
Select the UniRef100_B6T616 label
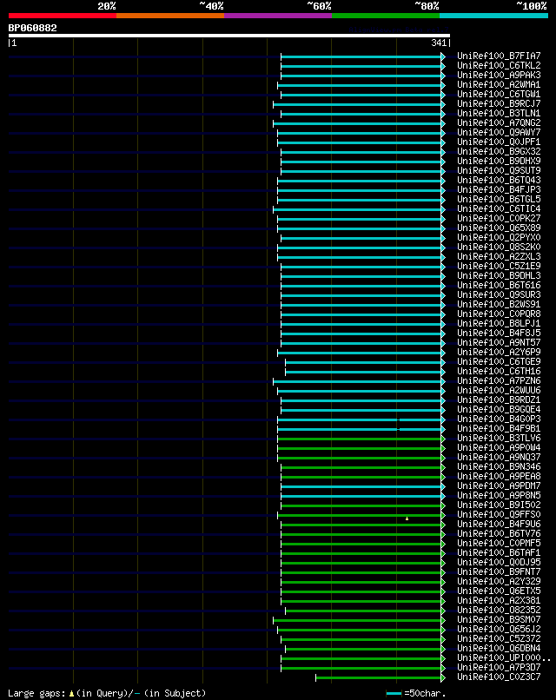coord(499,285)
